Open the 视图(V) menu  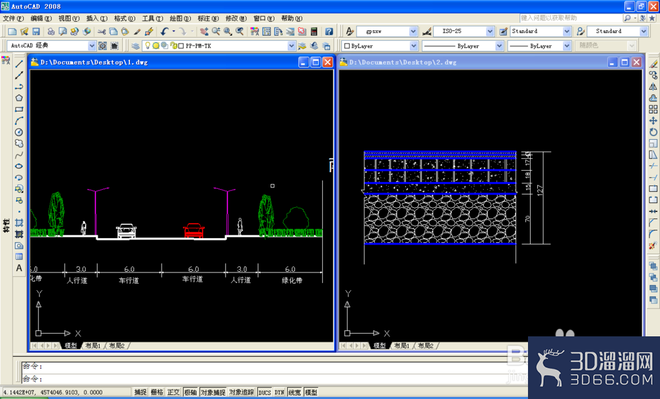coord(69,18)
